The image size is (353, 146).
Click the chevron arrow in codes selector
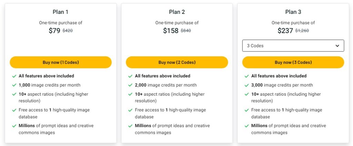337,46
